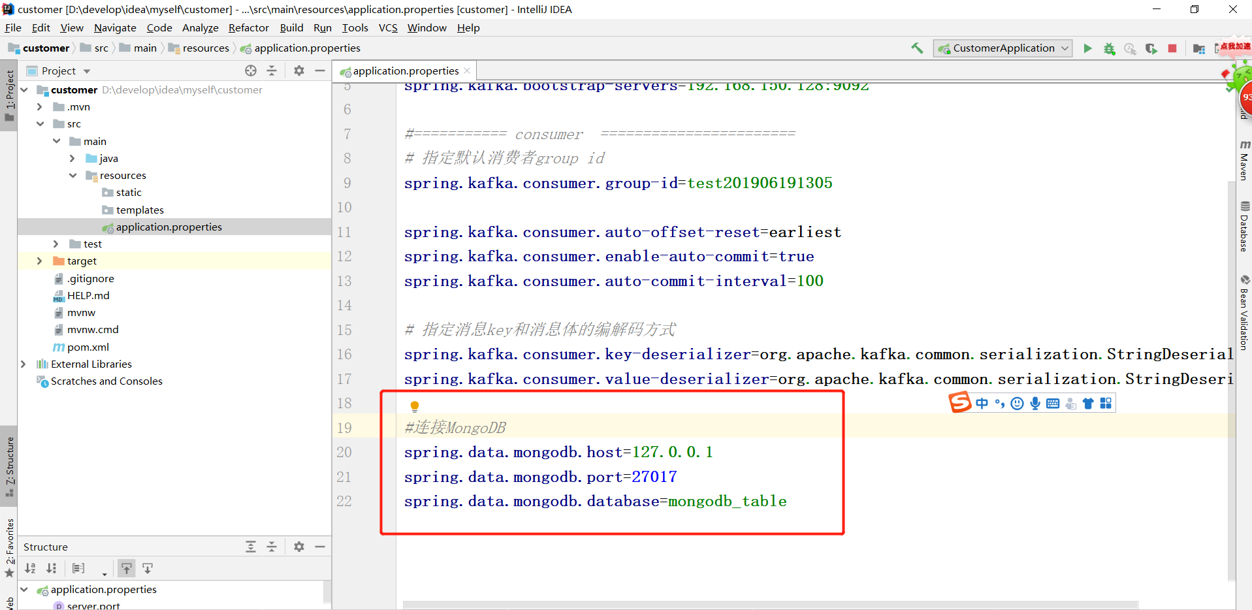The height and width of the screenshot is (610, 1252).
Task: Expand the target folder node
Action: (x=39, y=261)
